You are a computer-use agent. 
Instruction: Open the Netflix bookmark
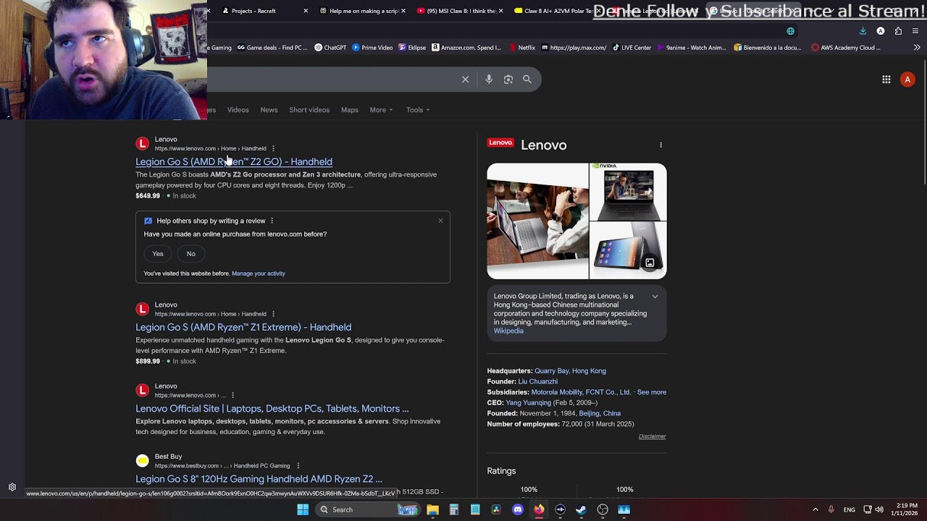click(x=522, y=48)
